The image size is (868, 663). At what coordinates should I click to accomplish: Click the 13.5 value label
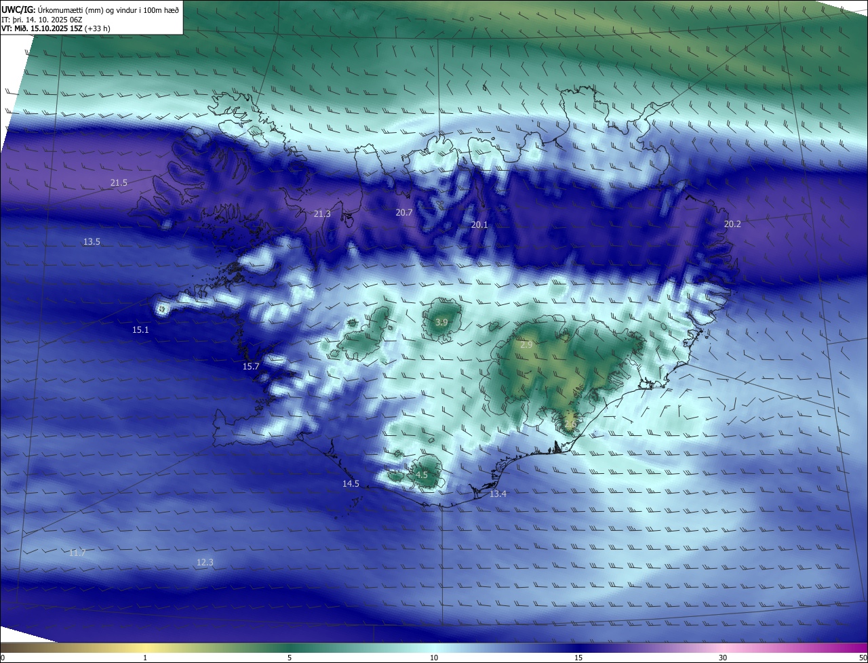click(92, 242)
